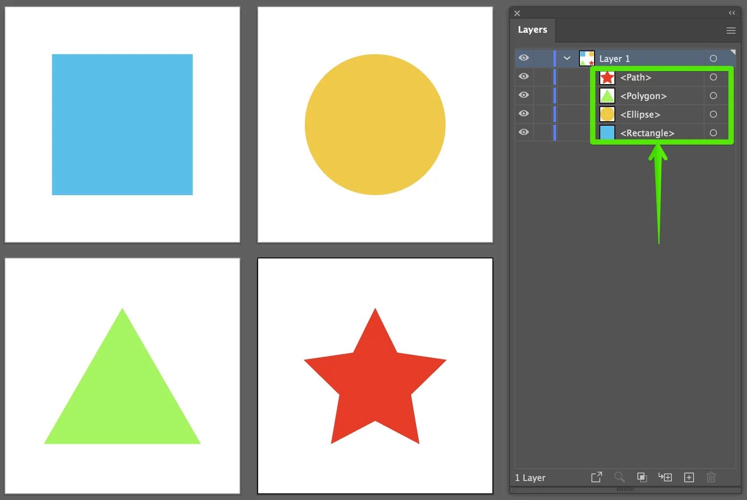Viewport: 747px width, 500px height.
Task: Collect layers for export
Action: point(597,477)
